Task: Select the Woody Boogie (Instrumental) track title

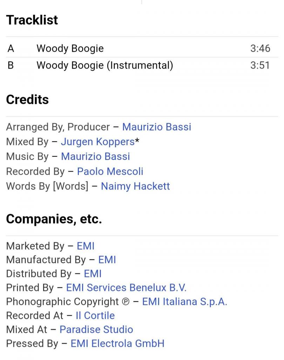Action: tap(104, 65)
